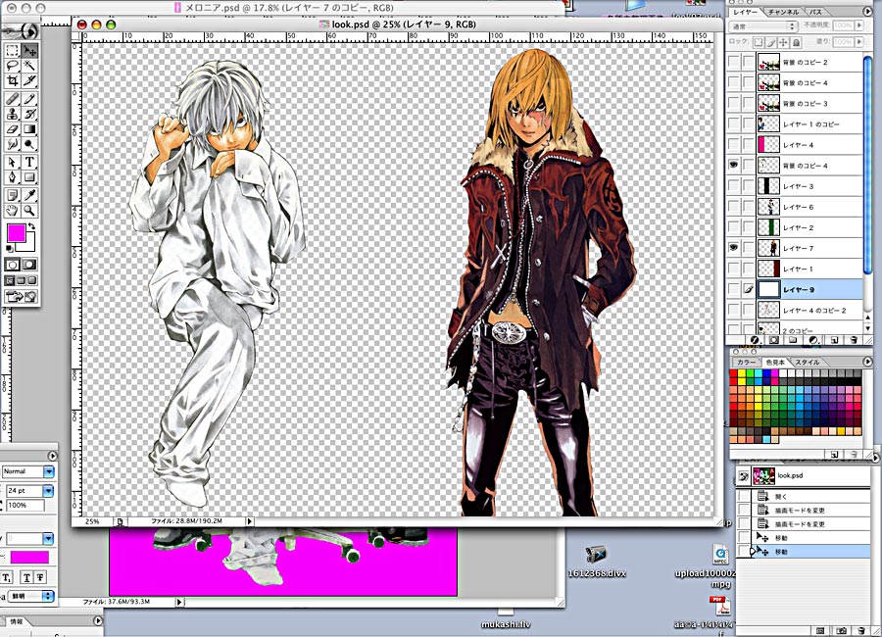Select the Dodge tool
Viewport: 882px width, 637px height.
pos(29,145)
